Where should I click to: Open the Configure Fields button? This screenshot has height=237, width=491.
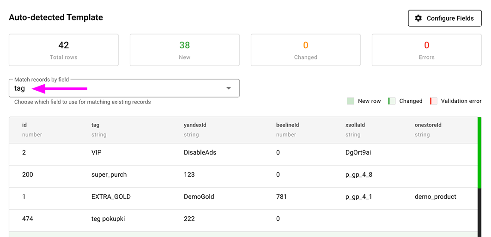coord(445,18)
